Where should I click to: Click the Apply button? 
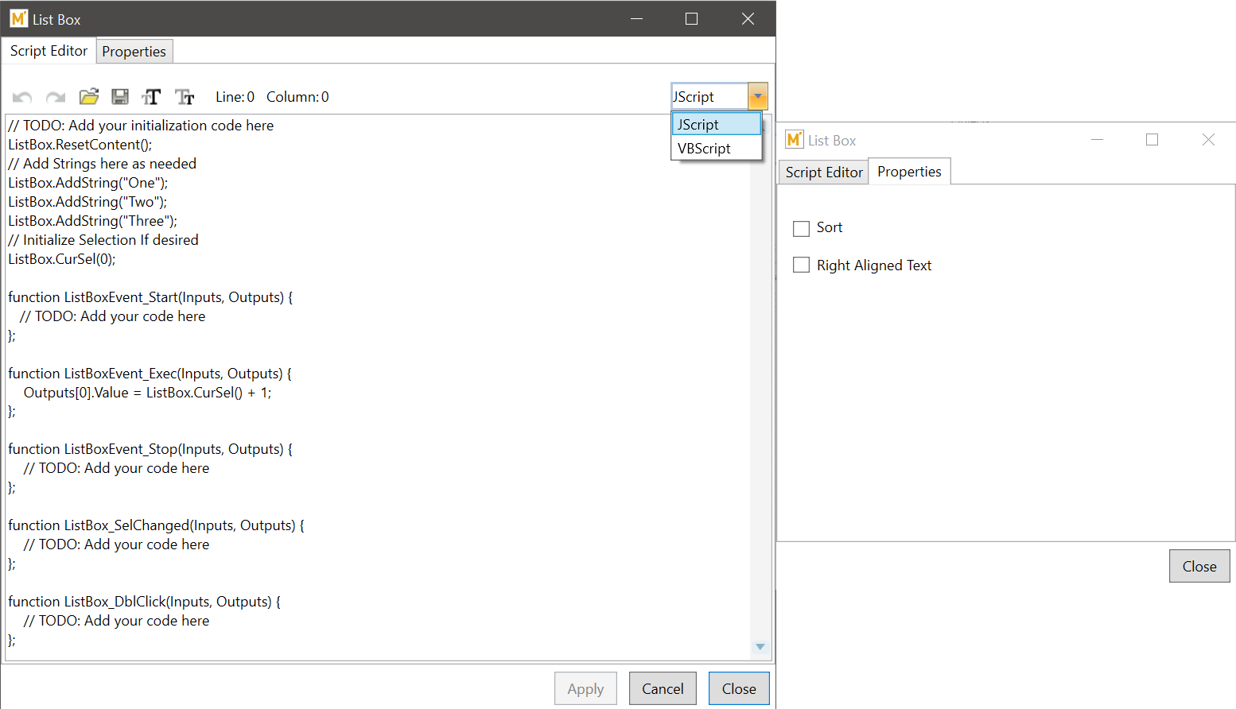click(x=585, y=688)
